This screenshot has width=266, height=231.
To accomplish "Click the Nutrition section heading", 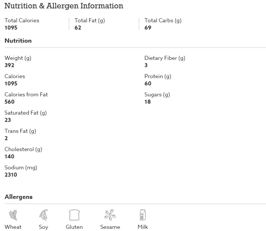I will point(18,41).
